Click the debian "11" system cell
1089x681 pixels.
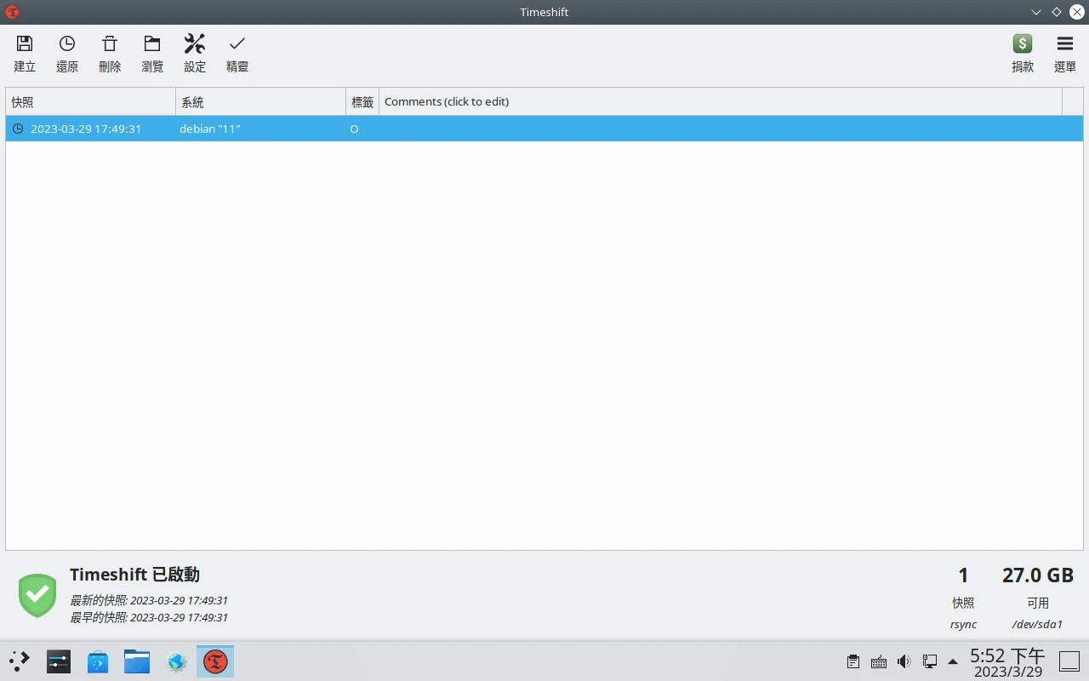tap(210, 129)
